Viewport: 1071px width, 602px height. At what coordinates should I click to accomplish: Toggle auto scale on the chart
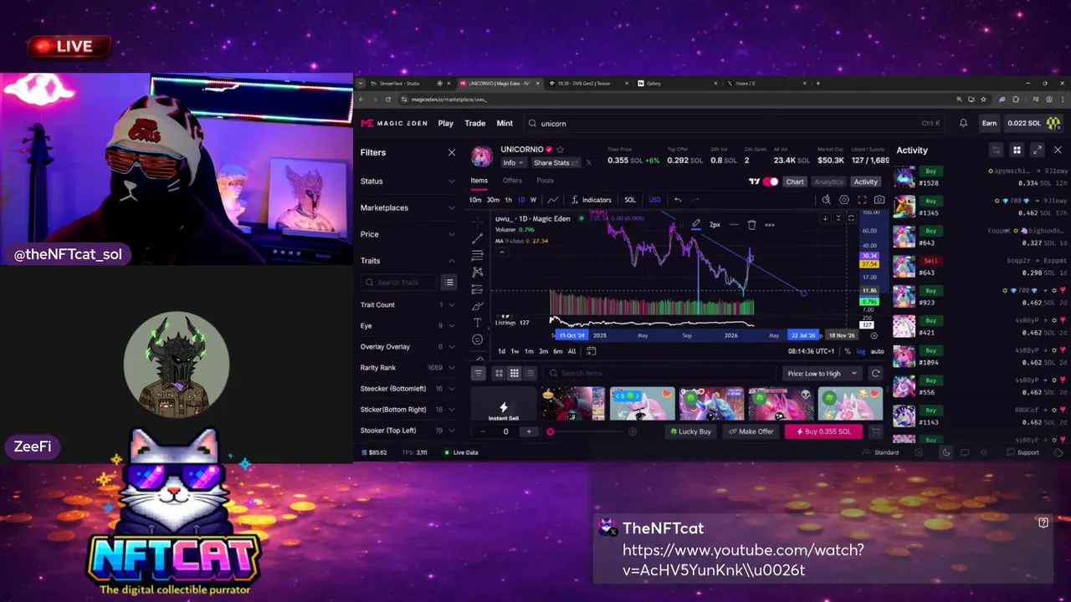pyautogui.click(x=877, y=351)
